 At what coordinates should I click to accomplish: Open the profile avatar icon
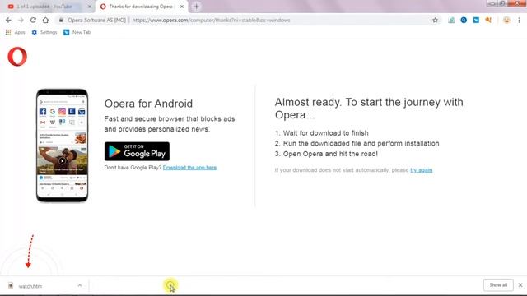[506, 20]
